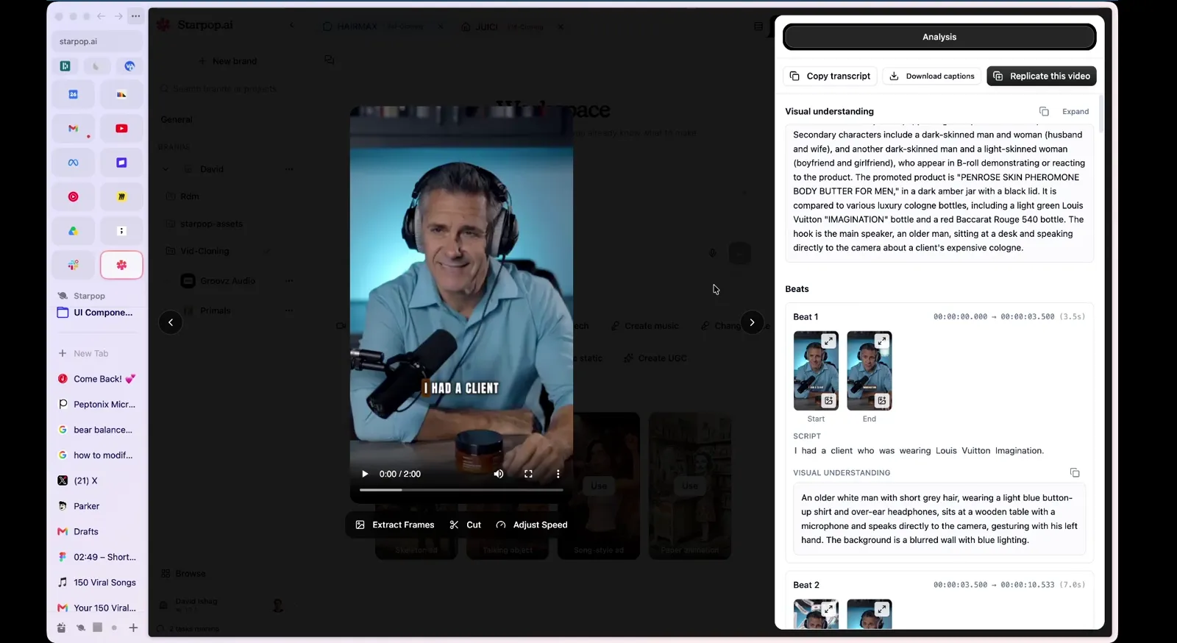This screenshot has width=1177, height=643.
Task: Open the pinned purple square app tab
Action: tap(121, 163)
